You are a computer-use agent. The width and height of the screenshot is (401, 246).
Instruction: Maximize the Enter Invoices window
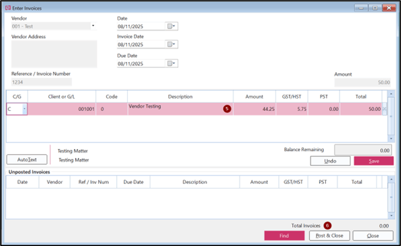pos(375,8)
